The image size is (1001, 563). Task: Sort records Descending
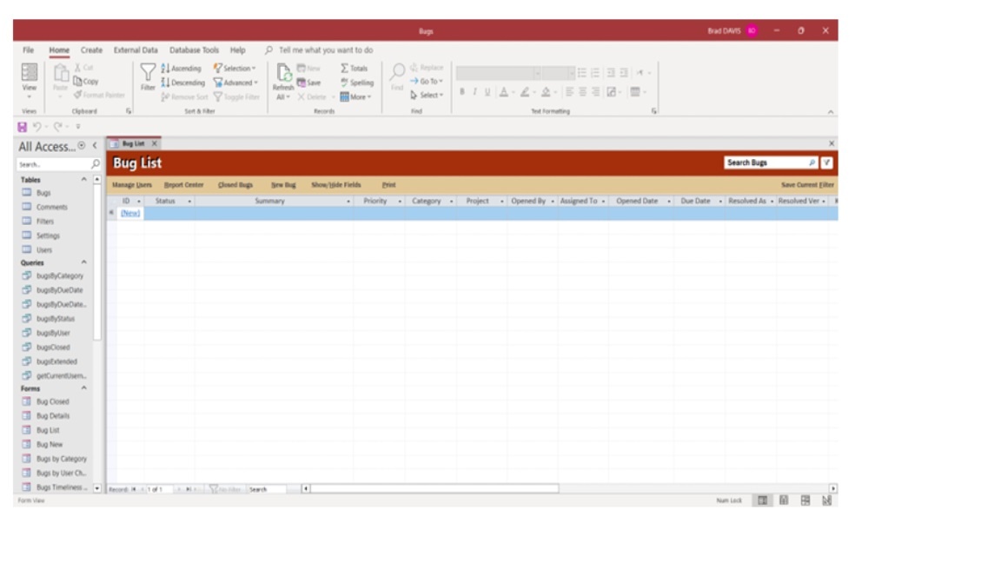(x=183, y=83)
